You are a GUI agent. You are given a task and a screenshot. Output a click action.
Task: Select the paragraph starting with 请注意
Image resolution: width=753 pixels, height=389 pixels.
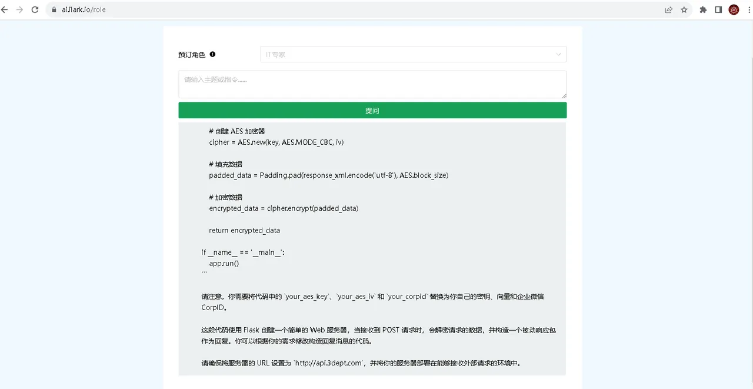(372, 302)
